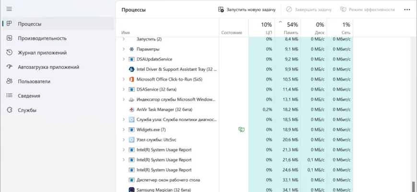Screen dimensions: 417x192
Task: Switch to the Производительность page
Action: point(58,38)
